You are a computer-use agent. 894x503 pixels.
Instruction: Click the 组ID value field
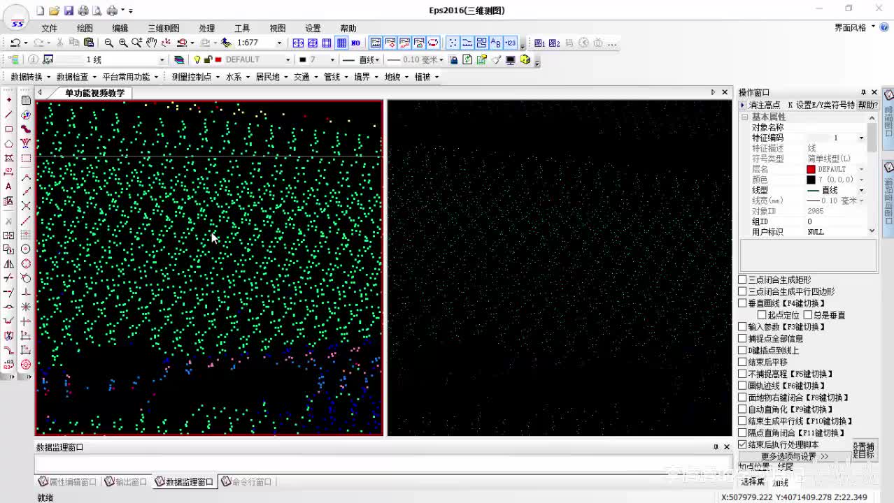click(836, 221)
